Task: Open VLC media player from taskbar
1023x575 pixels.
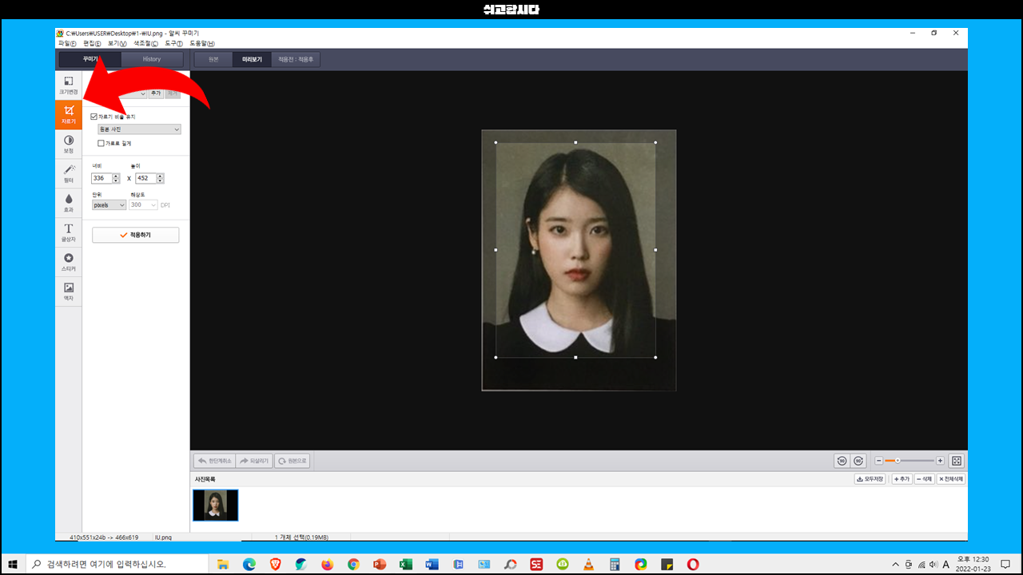Action: 588,564
